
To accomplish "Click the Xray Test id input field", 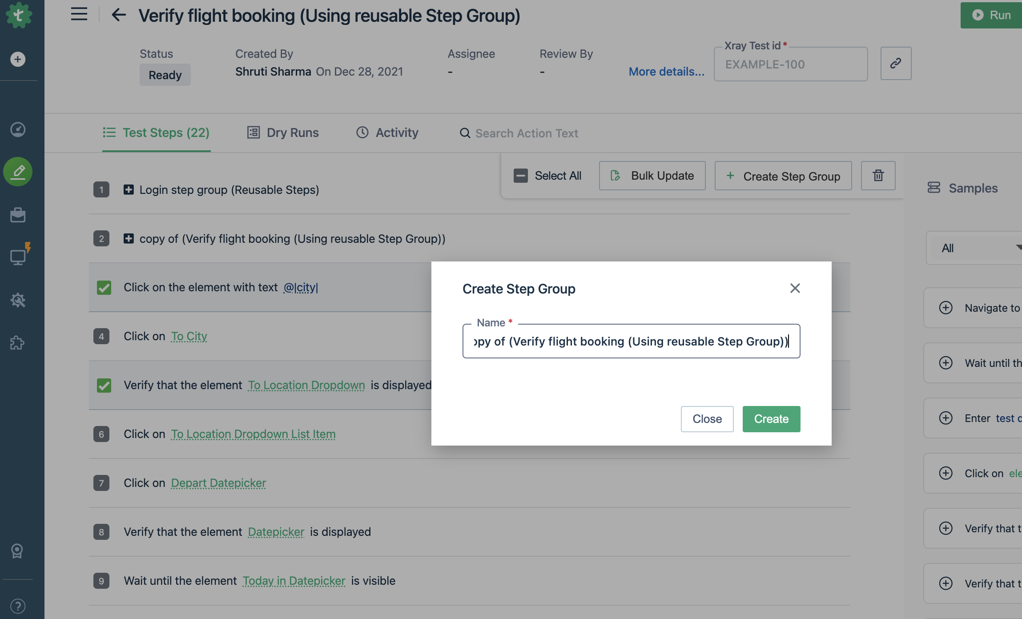I will pos(791,64).
